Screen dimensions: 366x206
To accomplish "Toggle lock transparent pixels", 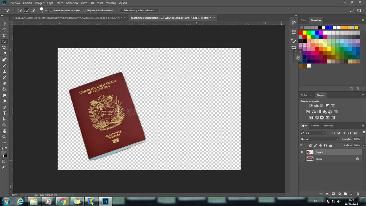I will tap(310, 146).
